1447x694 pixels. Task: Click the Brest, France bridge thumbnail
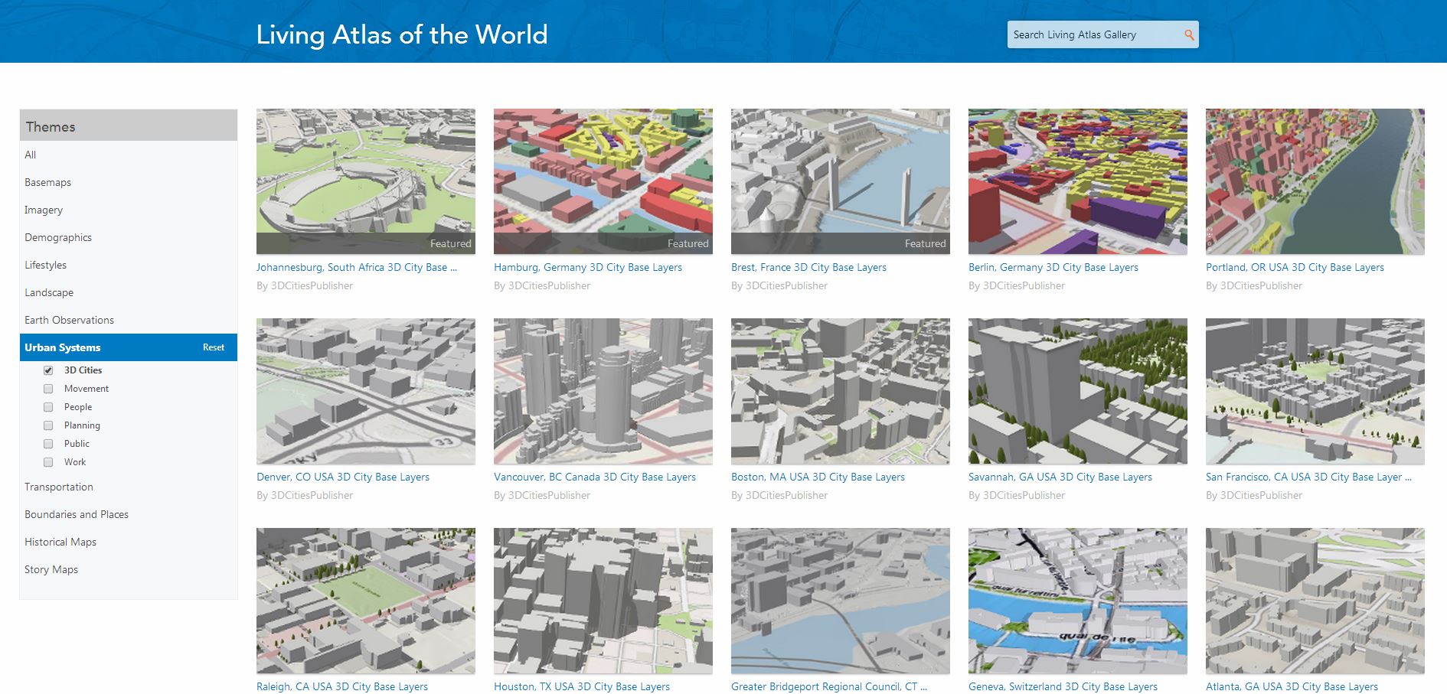coord(841,181)
